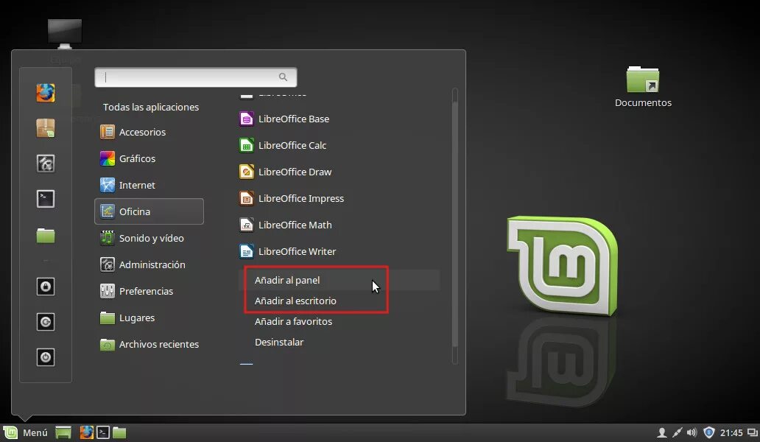Select Todas las aplicaciones category
This screenshot has height=442, width=760.
pos(151,107)
